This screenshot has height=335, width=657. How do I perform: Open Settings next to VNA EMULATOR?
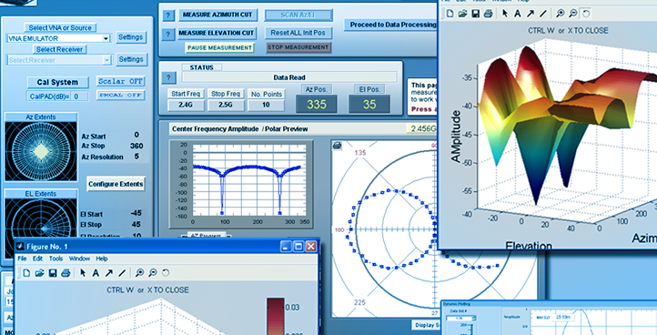pyautogui.click(x=131, y=37)
